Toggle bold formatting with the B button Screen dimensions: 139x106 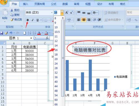28,20
